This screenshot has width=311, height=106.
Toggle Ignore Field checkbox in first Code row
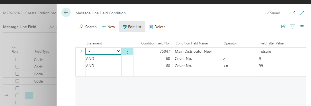click(17, 59)
